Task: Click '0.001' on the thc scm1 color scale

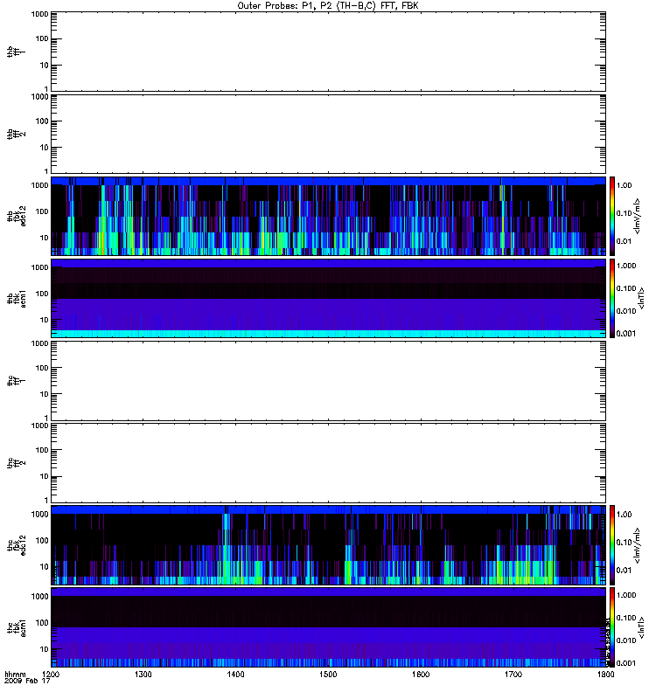Action: point(626,663)
